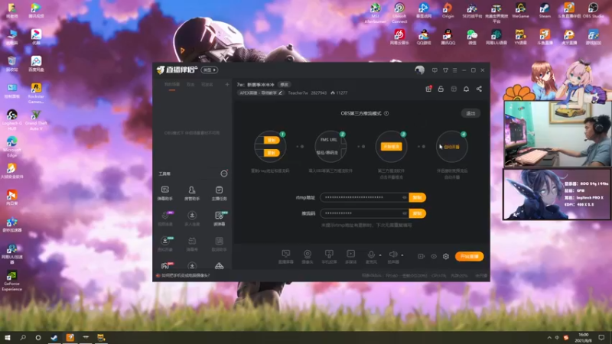This screenshot has height=344, width=612.
Task: Click the user avatar in the title bar
Action: pyautogui.click(x=419, y=70)
